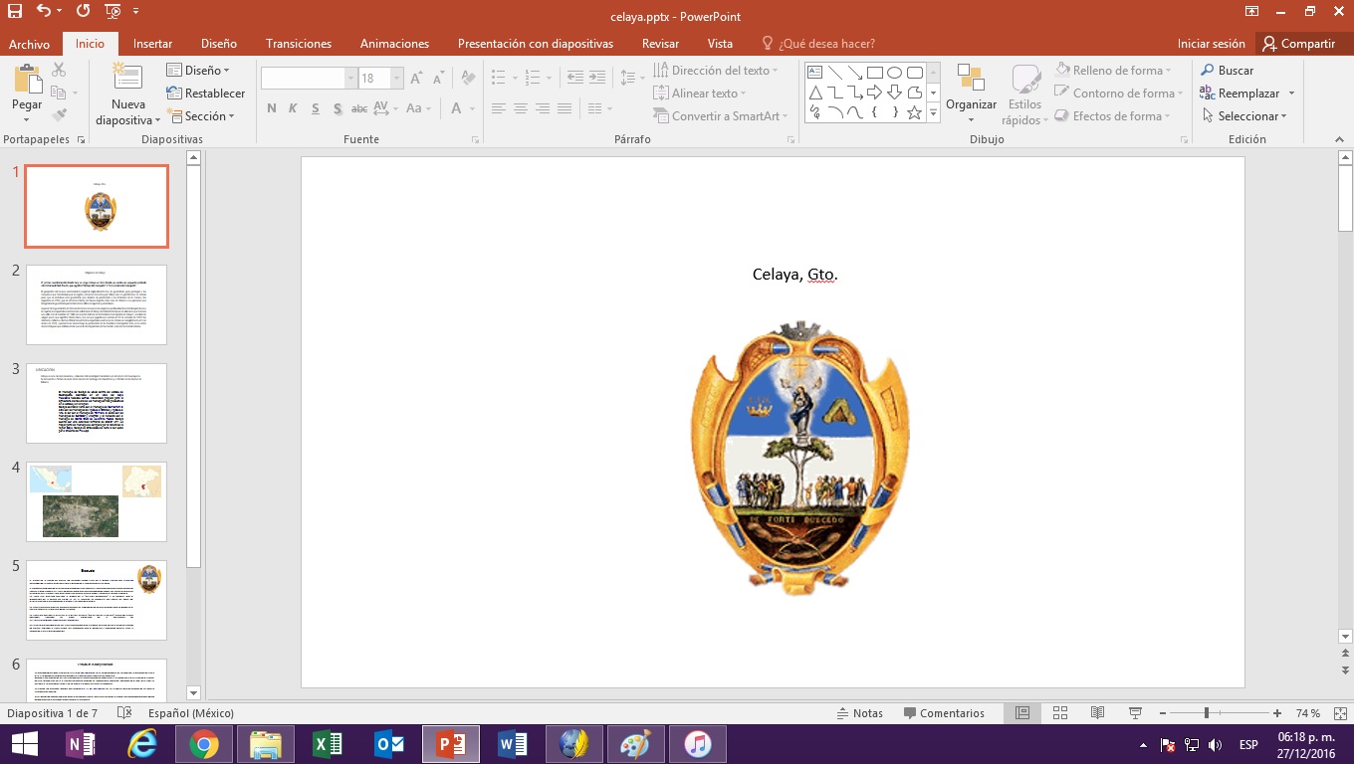Switch to reading view icon
This screenshot has width=1354, height=764.
coord(1097,713)
